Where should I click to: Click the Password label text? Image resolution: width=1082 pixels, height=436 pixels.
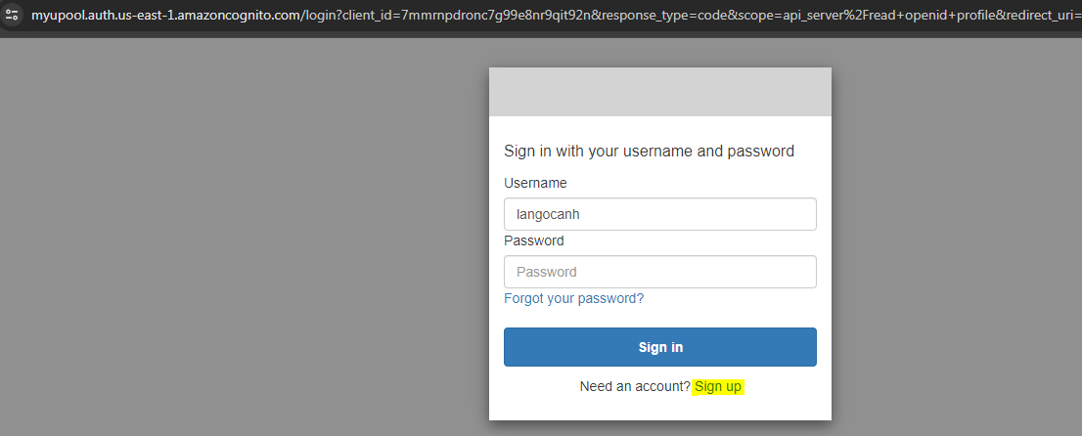(534, 240)
